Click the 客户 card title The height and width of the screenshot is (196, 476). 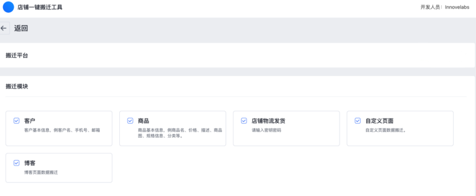(x=30, y=121)
